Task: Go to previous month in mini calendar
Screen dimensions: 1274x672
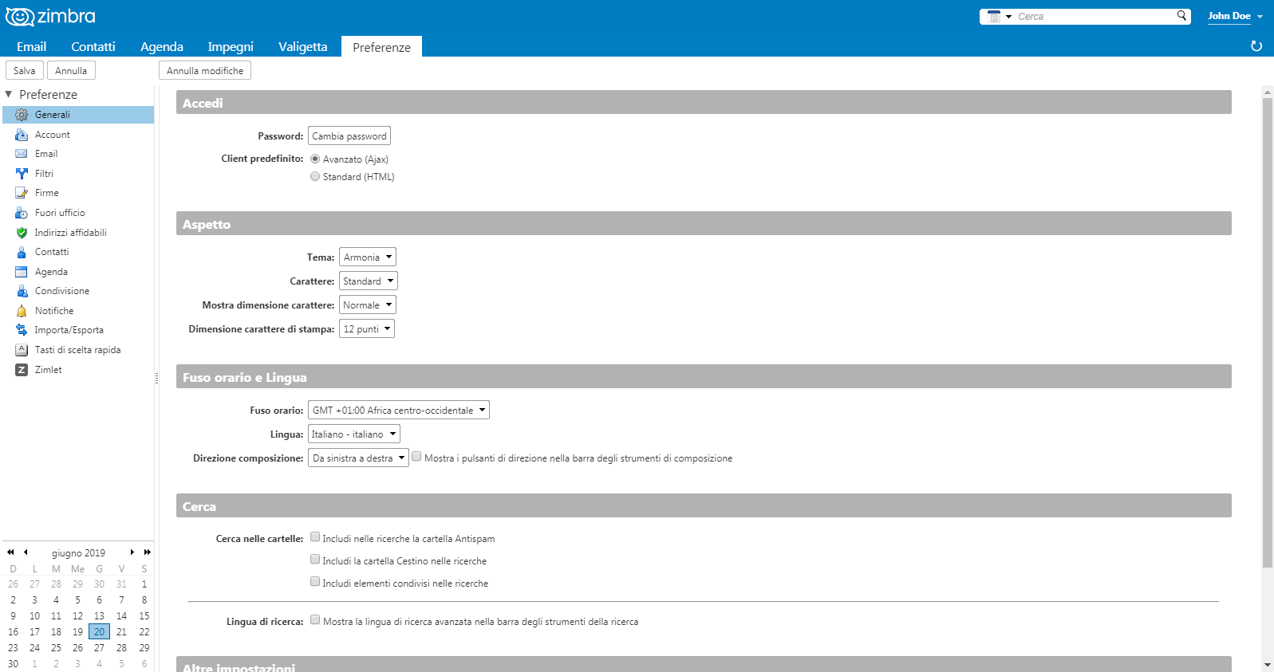Action: [26, 552]
